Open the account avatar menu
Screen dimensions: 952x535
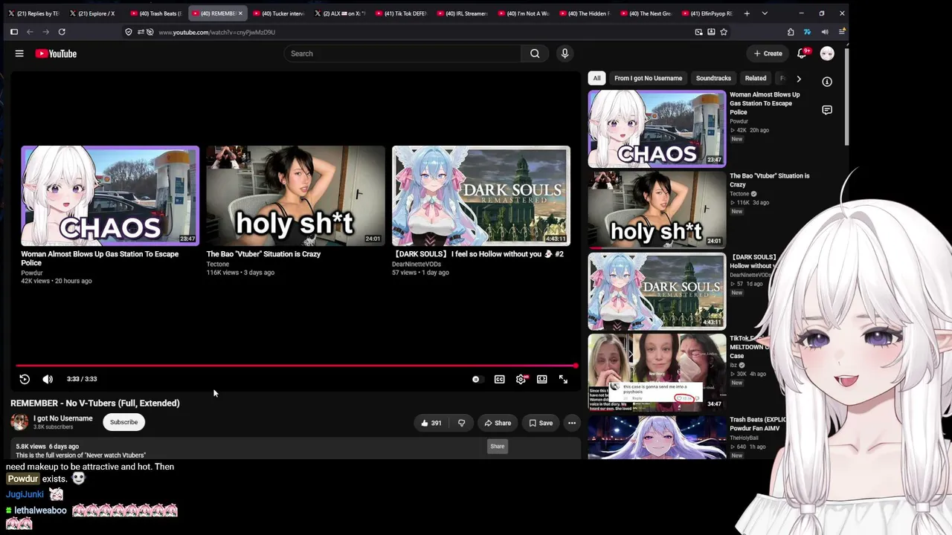tap(827, 53)
